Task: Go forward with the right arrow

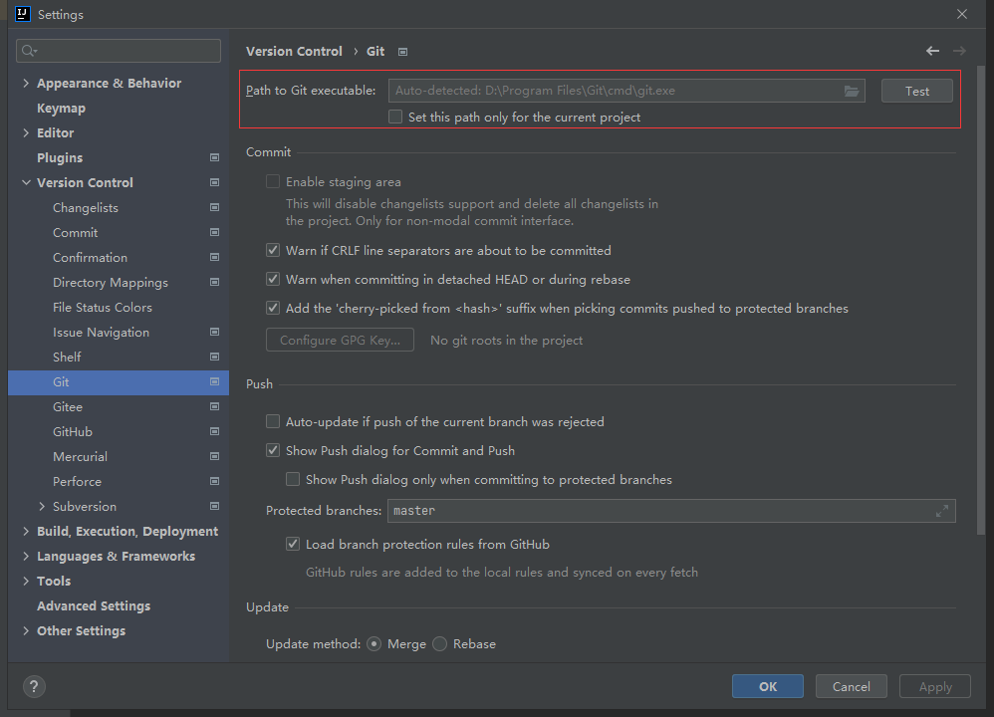Action: (x=959, y=51)
